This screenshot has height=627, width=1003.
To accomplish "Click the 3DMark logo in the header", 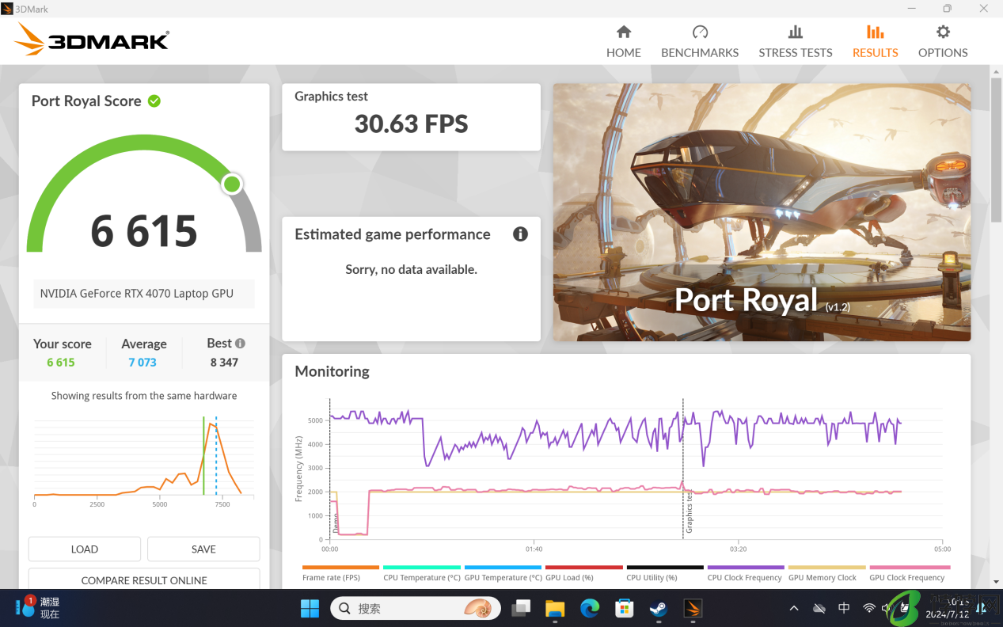I will [91, 40].
